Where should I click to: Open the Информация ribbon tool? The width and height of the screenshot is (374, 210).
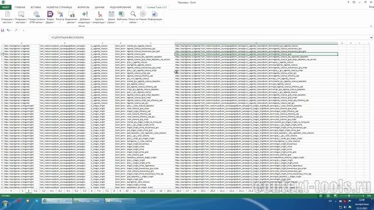click(x=154, y=17)
